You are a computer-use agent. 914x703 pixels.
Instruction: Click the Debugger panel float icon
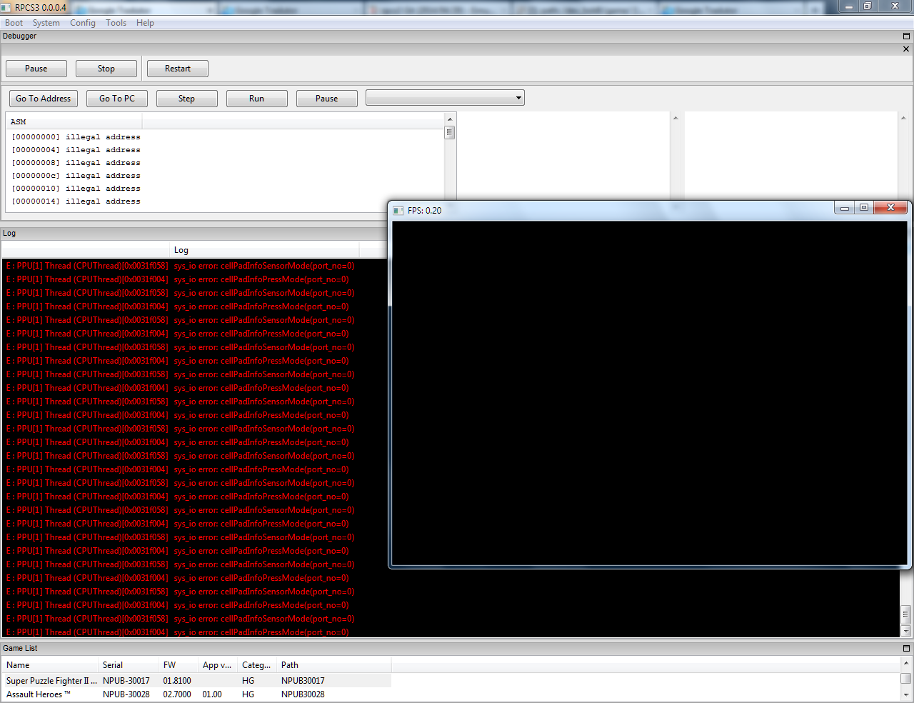[906, 36]
